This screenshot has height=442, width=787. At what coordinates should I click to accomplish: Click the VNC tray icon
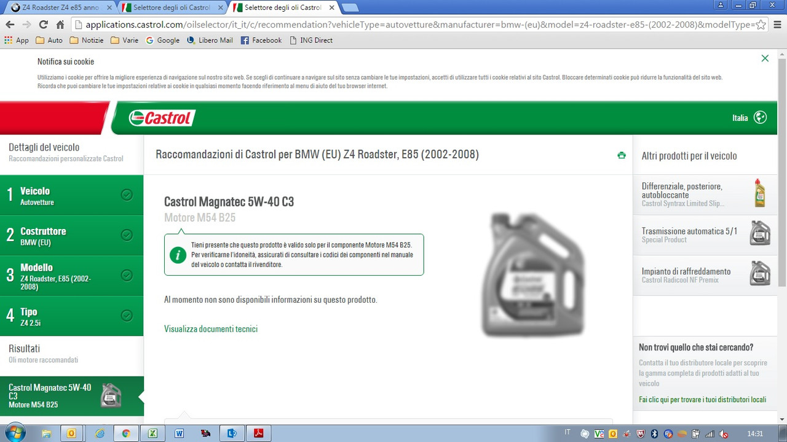[599, 434]
